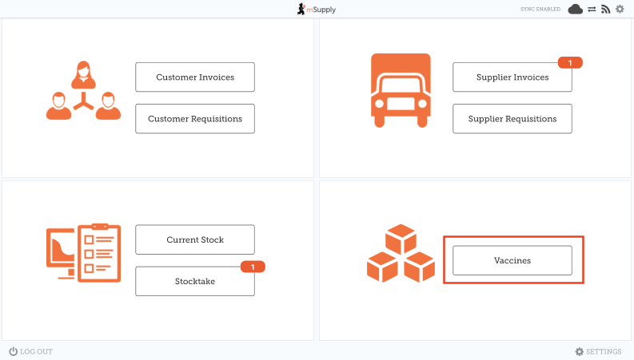The height and width of the screenshot is (360, 634).
Task: Click the Supplier Invoices notification badge
Action: [569, 62]
